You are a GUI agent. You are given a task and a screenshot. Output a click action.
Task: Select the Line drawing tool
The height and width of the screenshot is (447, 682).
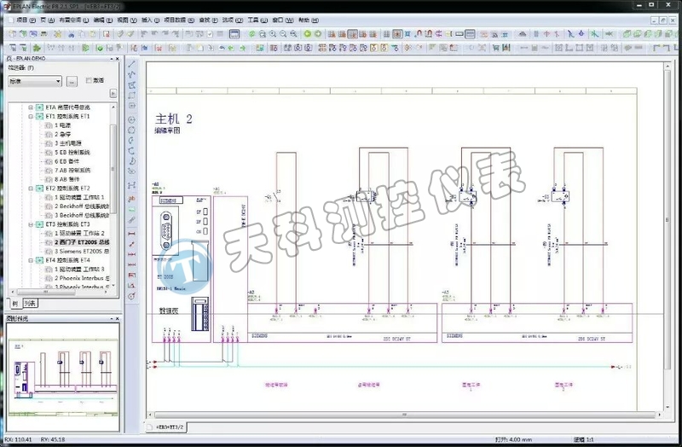tap(132, 64)
